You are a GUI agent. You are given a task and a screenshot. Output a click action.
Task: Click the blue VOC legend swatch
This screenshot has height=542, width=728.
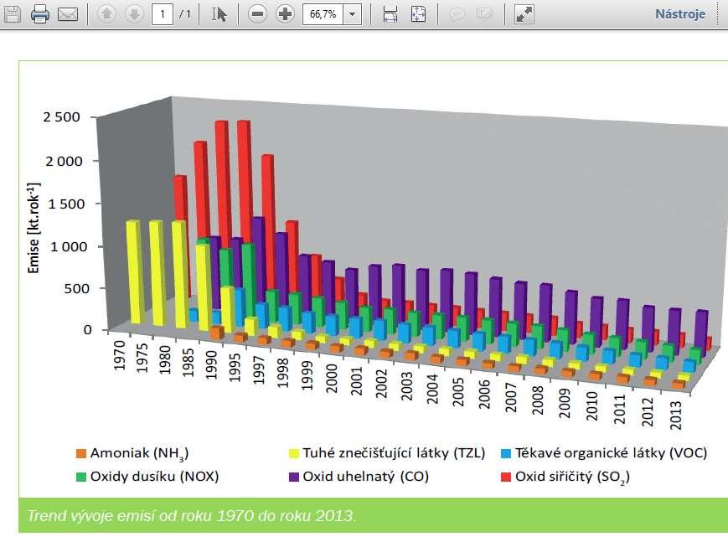pyautogui.click(x=506, y=453)
